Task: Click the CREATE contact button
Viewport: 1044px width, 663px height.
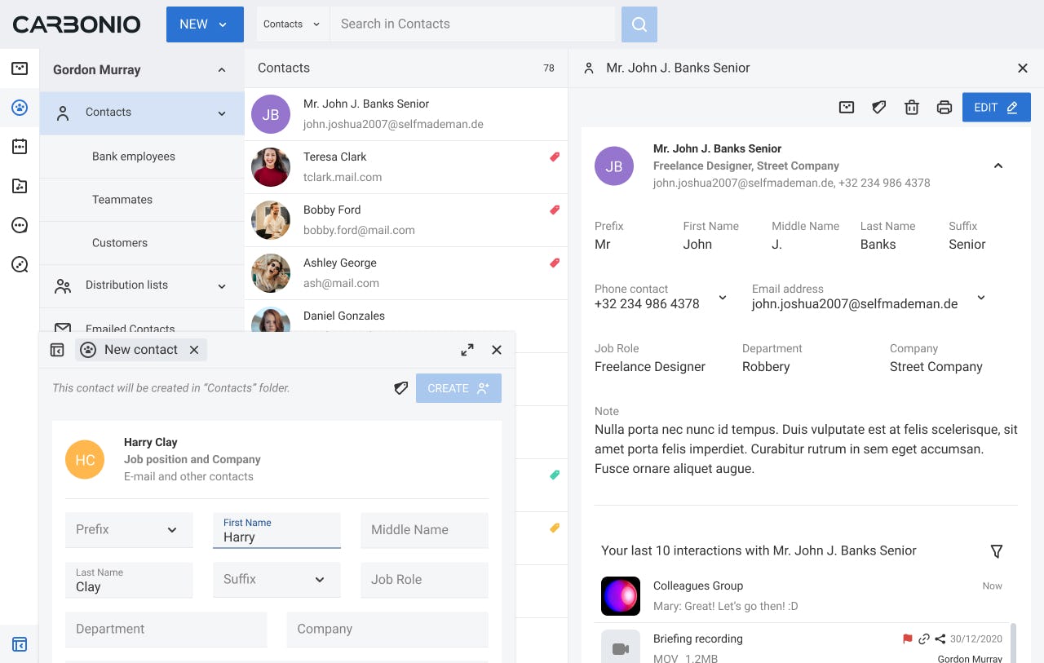Action: [458, 388]
